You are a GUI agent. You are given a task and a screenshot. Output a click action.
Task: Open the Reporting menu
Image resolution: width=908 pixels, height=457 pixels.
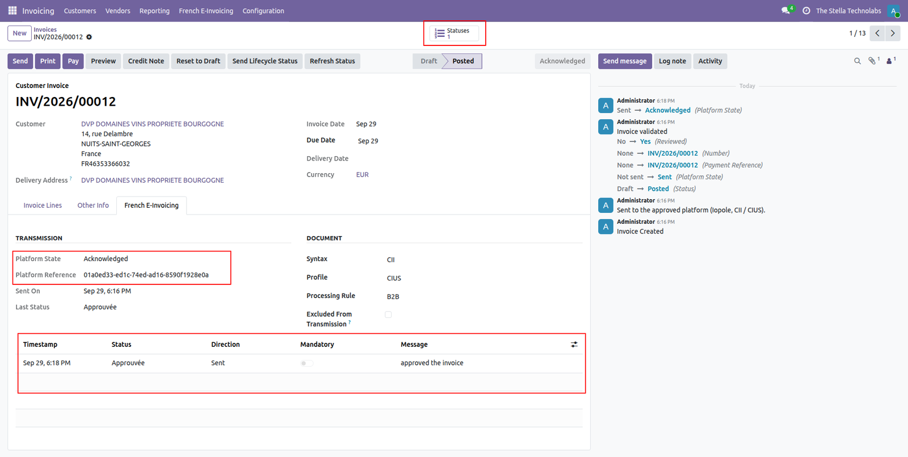tap(154, 11)
